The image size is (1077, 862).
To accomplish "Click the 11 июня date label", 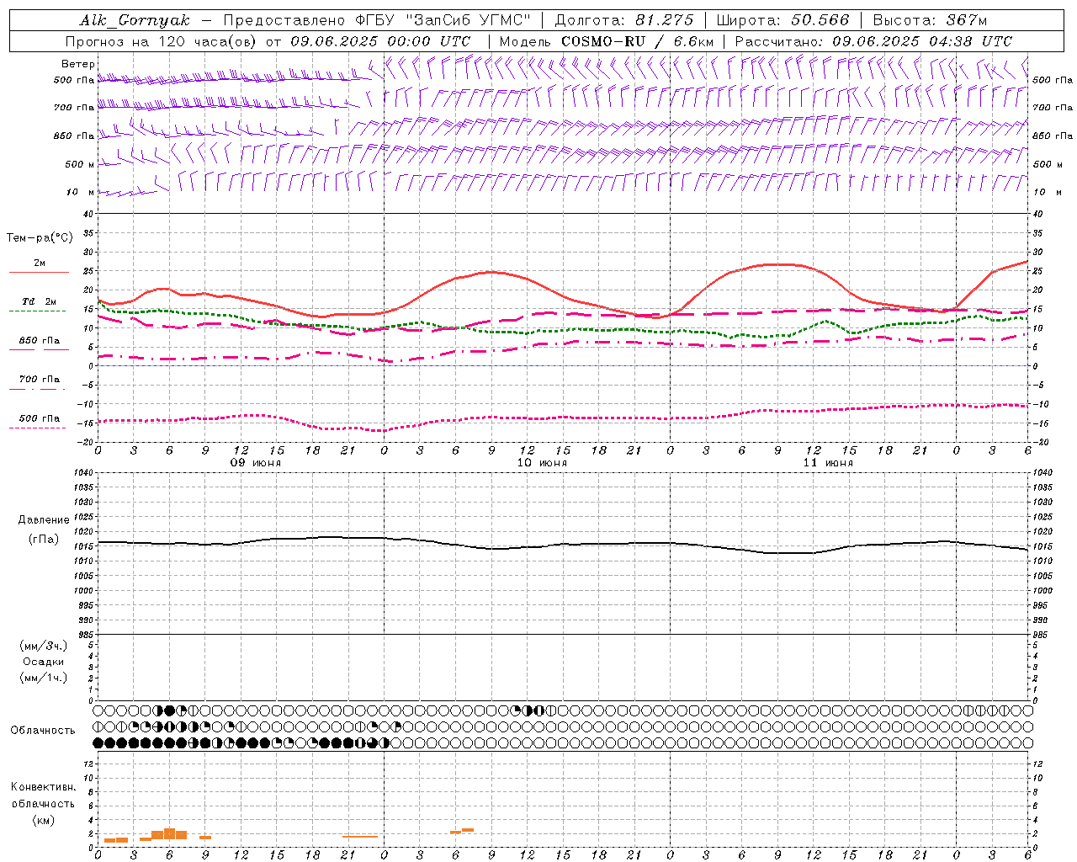I will click(828, 463).
